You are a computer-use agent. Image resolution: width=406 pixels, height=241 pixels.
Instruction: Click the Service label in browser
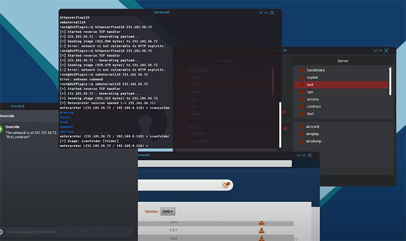[x=152, y=211]
